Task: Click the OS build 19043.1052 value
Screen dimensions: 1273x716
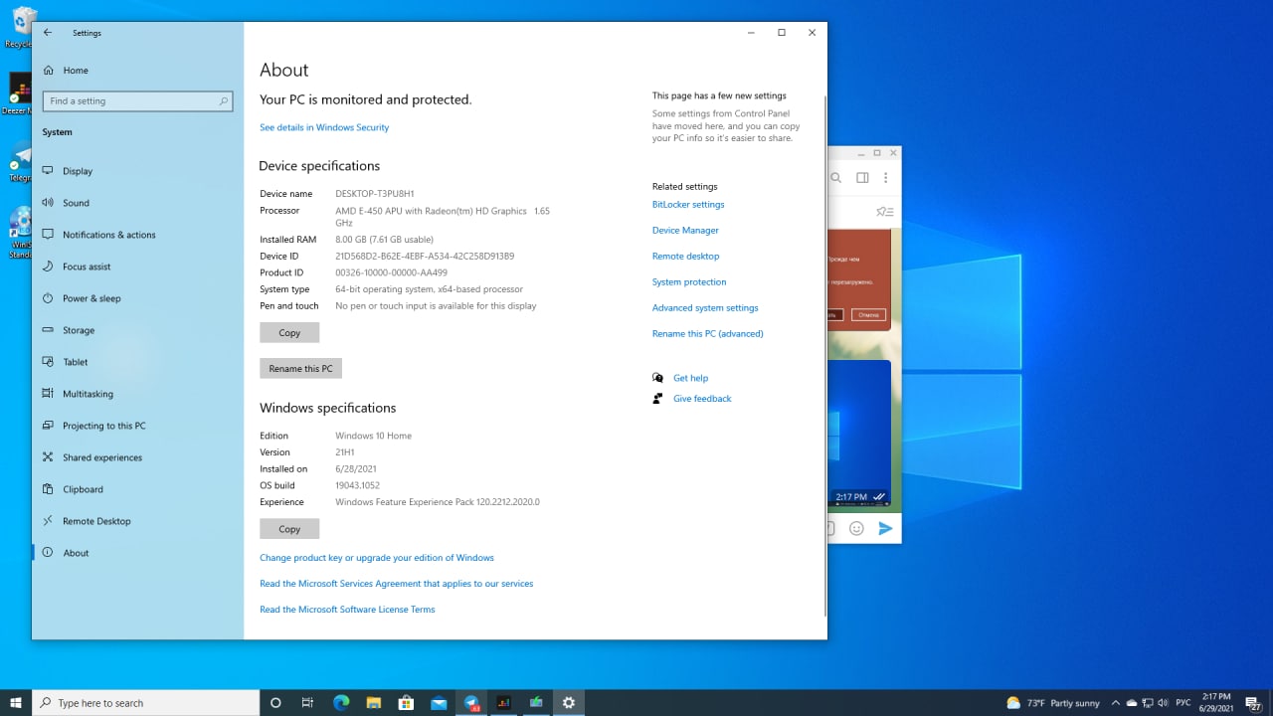Action: pos(358,485)
